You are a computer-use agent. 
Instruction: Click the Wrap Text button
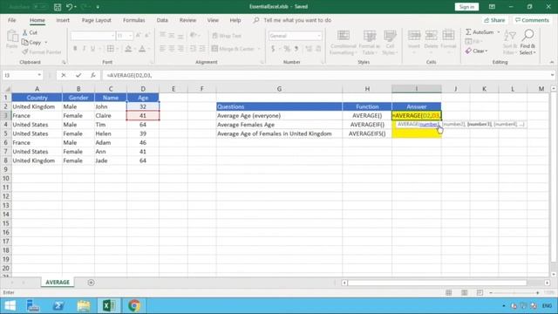[227, 36]
